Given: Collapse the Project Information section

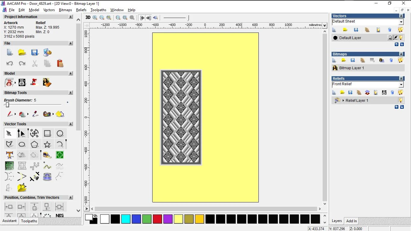Looking at the screenshot, I should [71, 17].
